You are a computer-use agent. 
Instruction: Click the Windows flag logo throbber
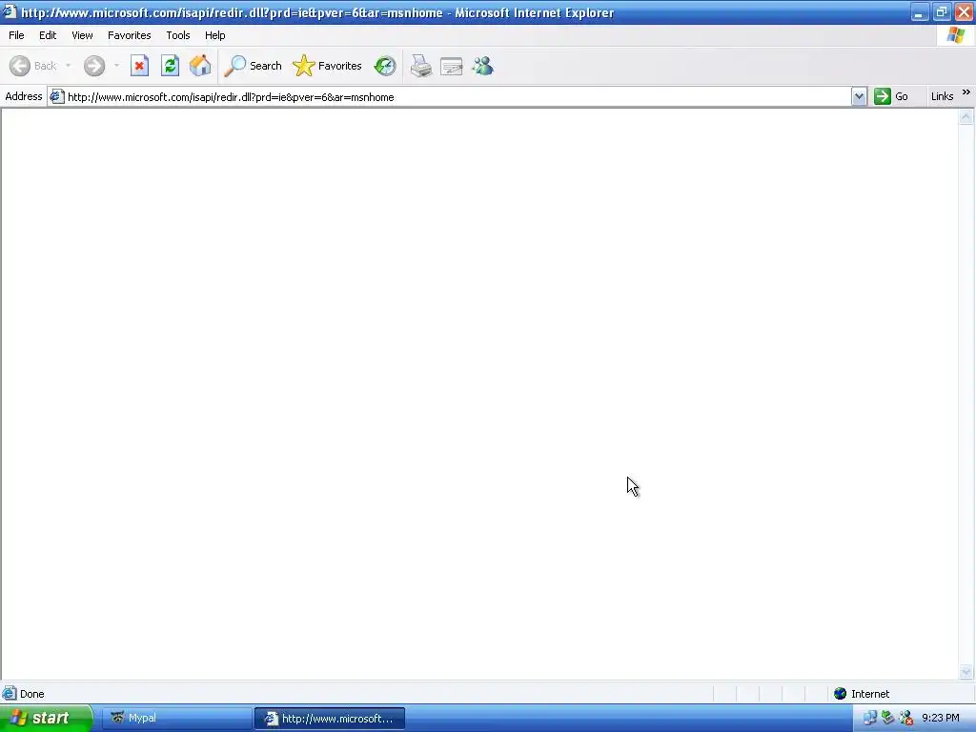(x=956, y=35)
